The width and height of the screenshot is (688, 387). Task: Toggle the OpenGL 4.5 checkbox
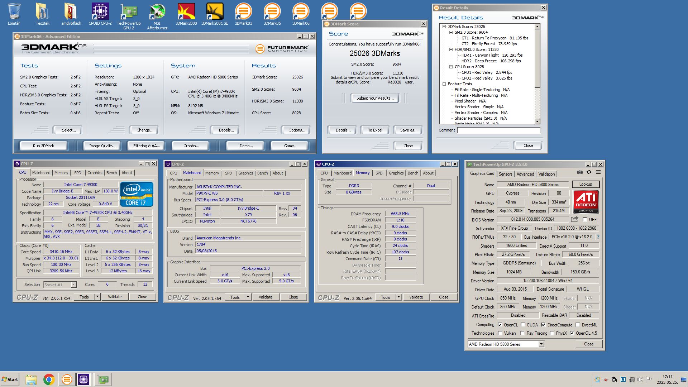(572, 333)
